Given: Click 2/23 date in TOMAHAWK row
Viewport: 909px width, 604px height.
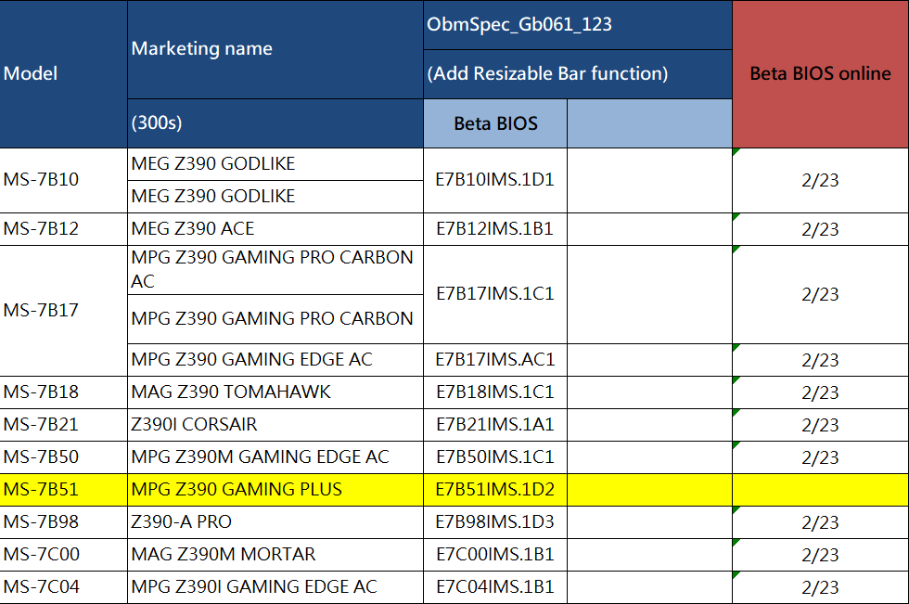Looking at the screenshot, I should 820,392.
